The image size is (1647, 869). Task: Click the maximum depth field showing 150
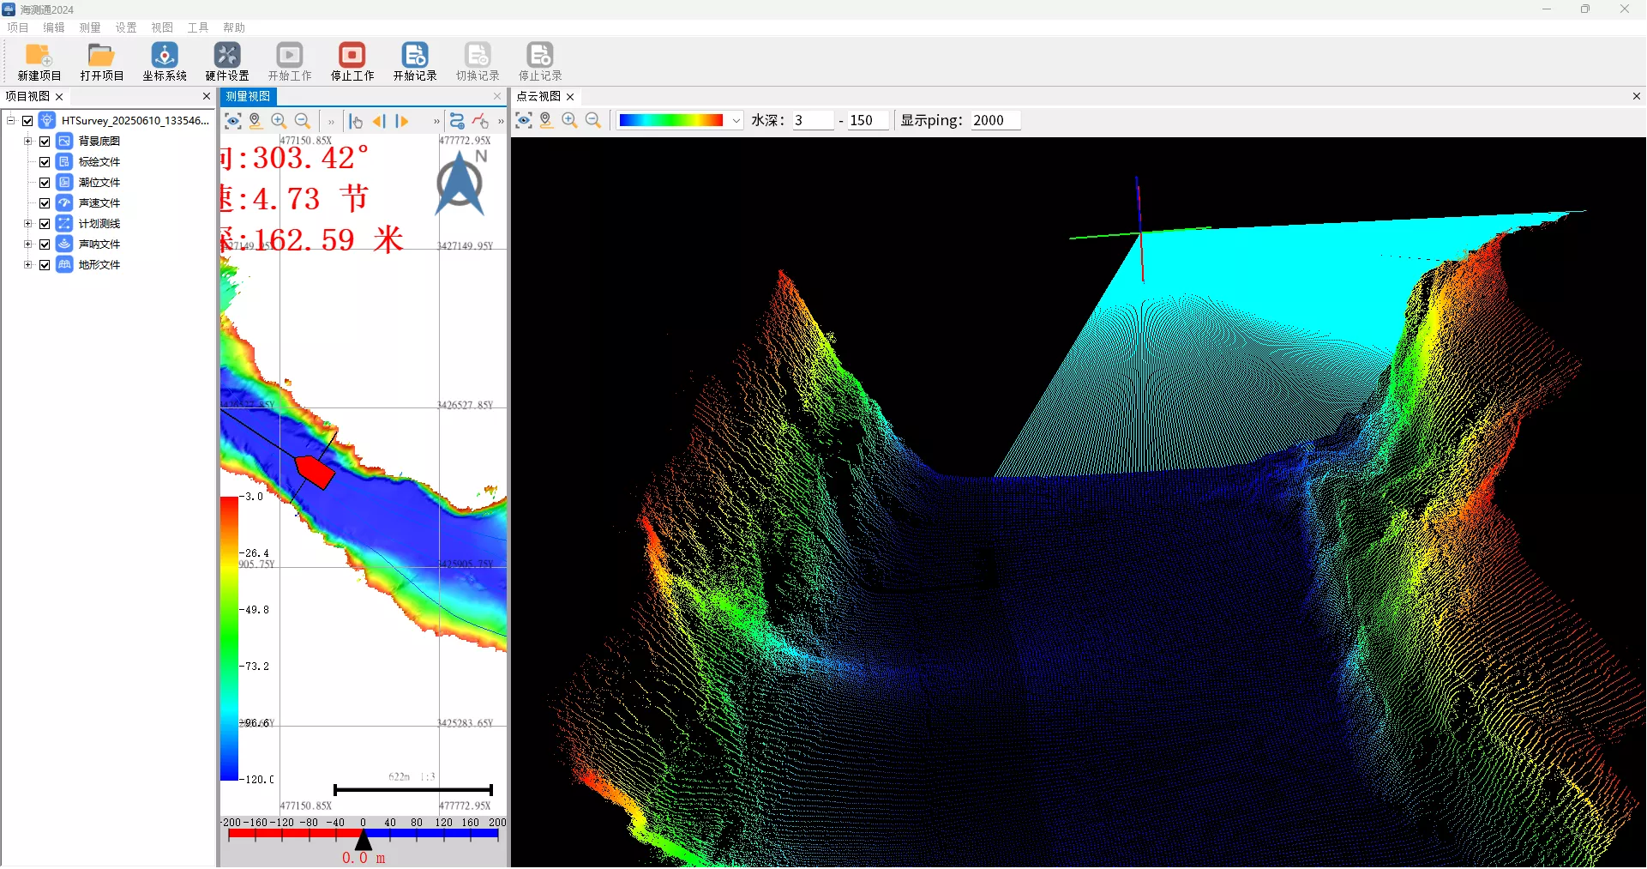[x=868, y=120]
